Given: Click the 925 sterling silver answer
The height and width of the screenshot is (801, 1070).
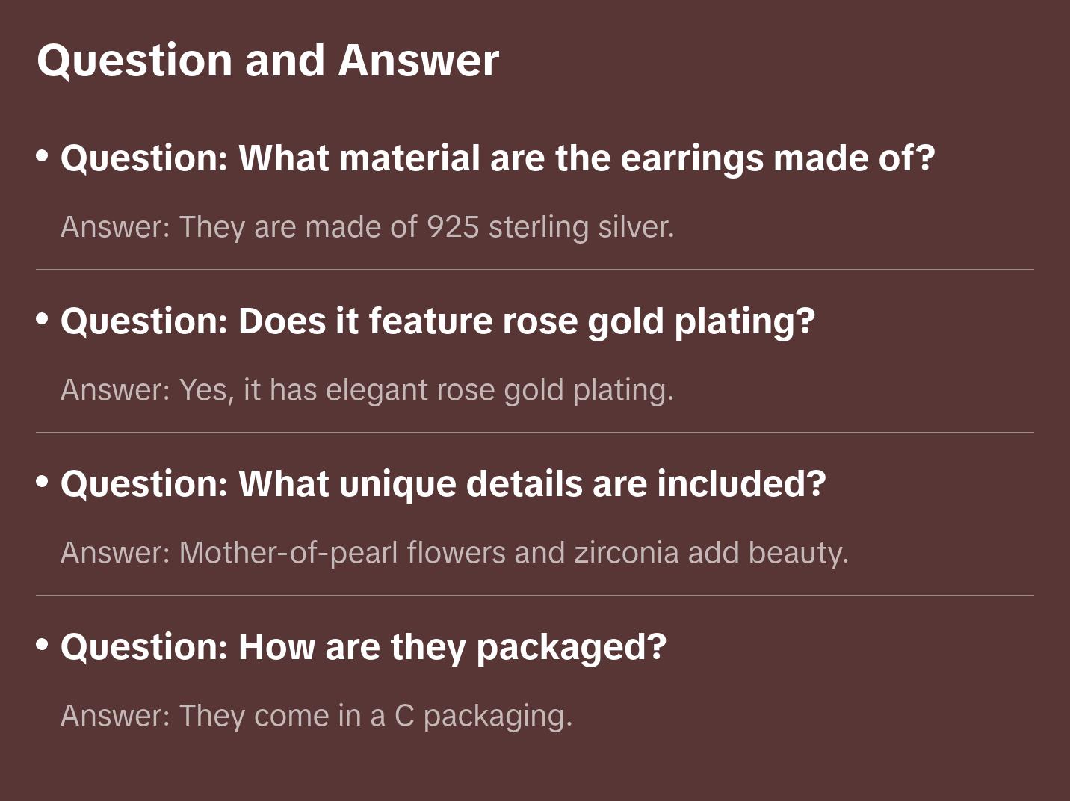Looking at the screenshot, I should coord(367,226).
